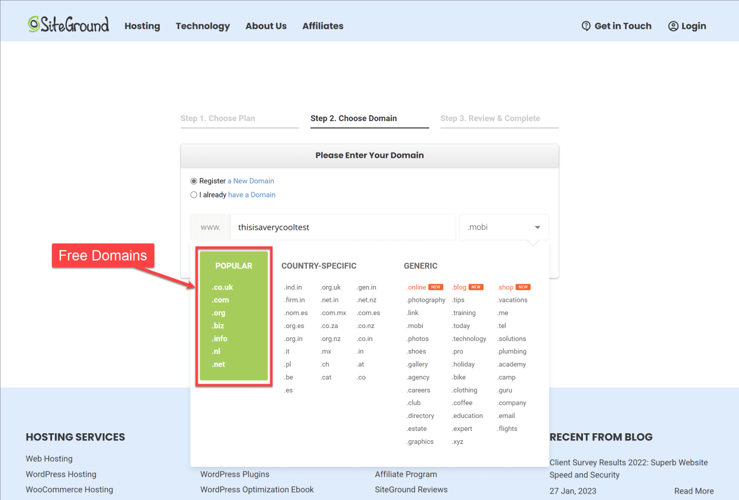Select Step 2. Choose Domain tab

click(354, 118)
